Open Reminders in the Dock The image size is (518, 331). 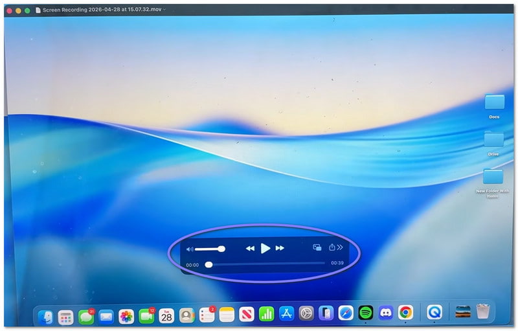click(x=207, y=315)
